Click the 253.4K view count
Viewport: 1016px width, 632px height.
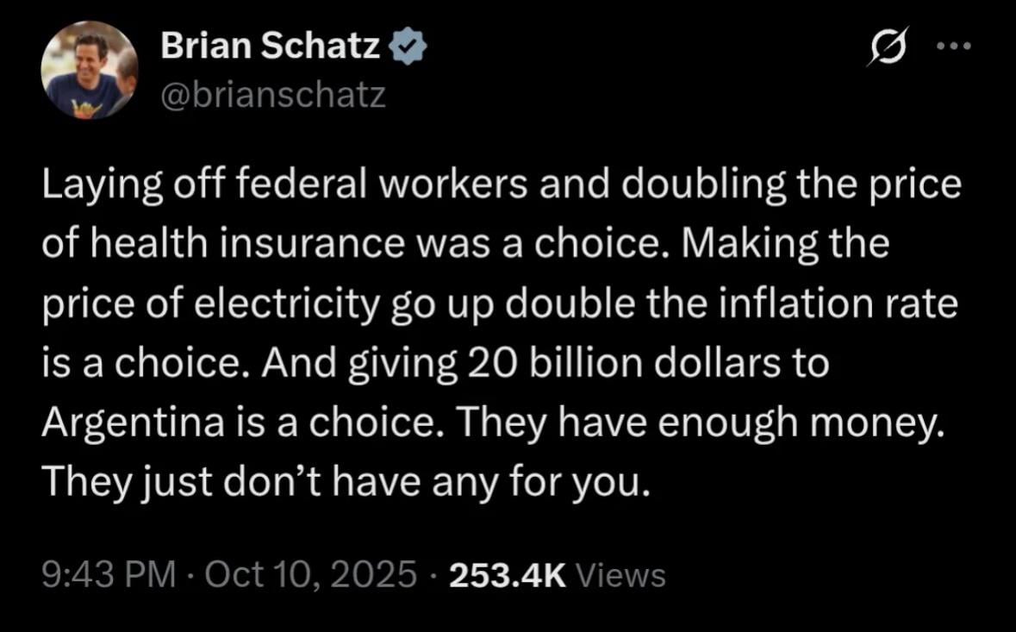tap(508, 574)
